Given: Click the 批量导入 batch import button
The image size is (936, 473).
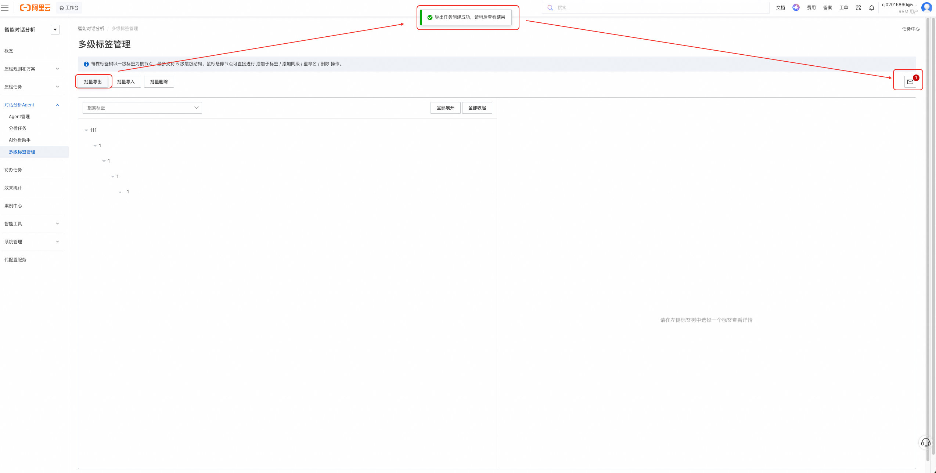Looking at the screenshot, I should [x=126, y=82].
